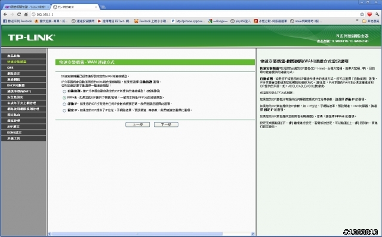Screen dimensions: 382x237
Task: Open QSS in the sidebar
Action: point(23,67)
